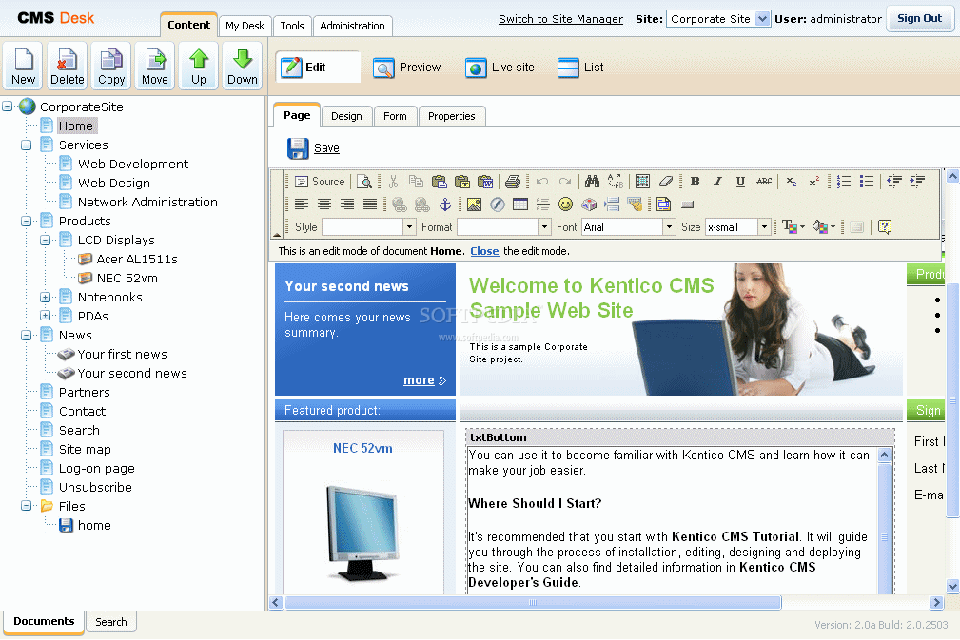Expand the Notebooks node
The image size is (960, 640).
click(x=46, y=298)
